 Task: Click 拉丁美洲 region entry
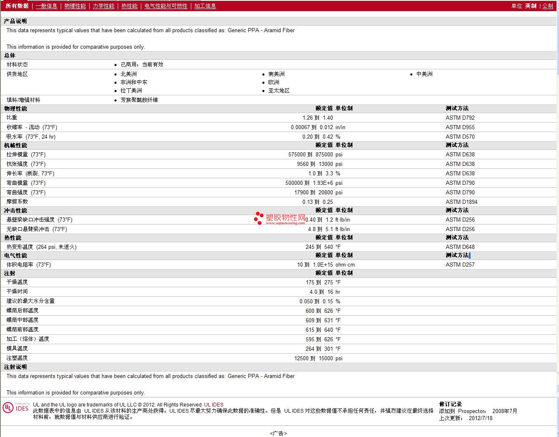click(131, 90)
